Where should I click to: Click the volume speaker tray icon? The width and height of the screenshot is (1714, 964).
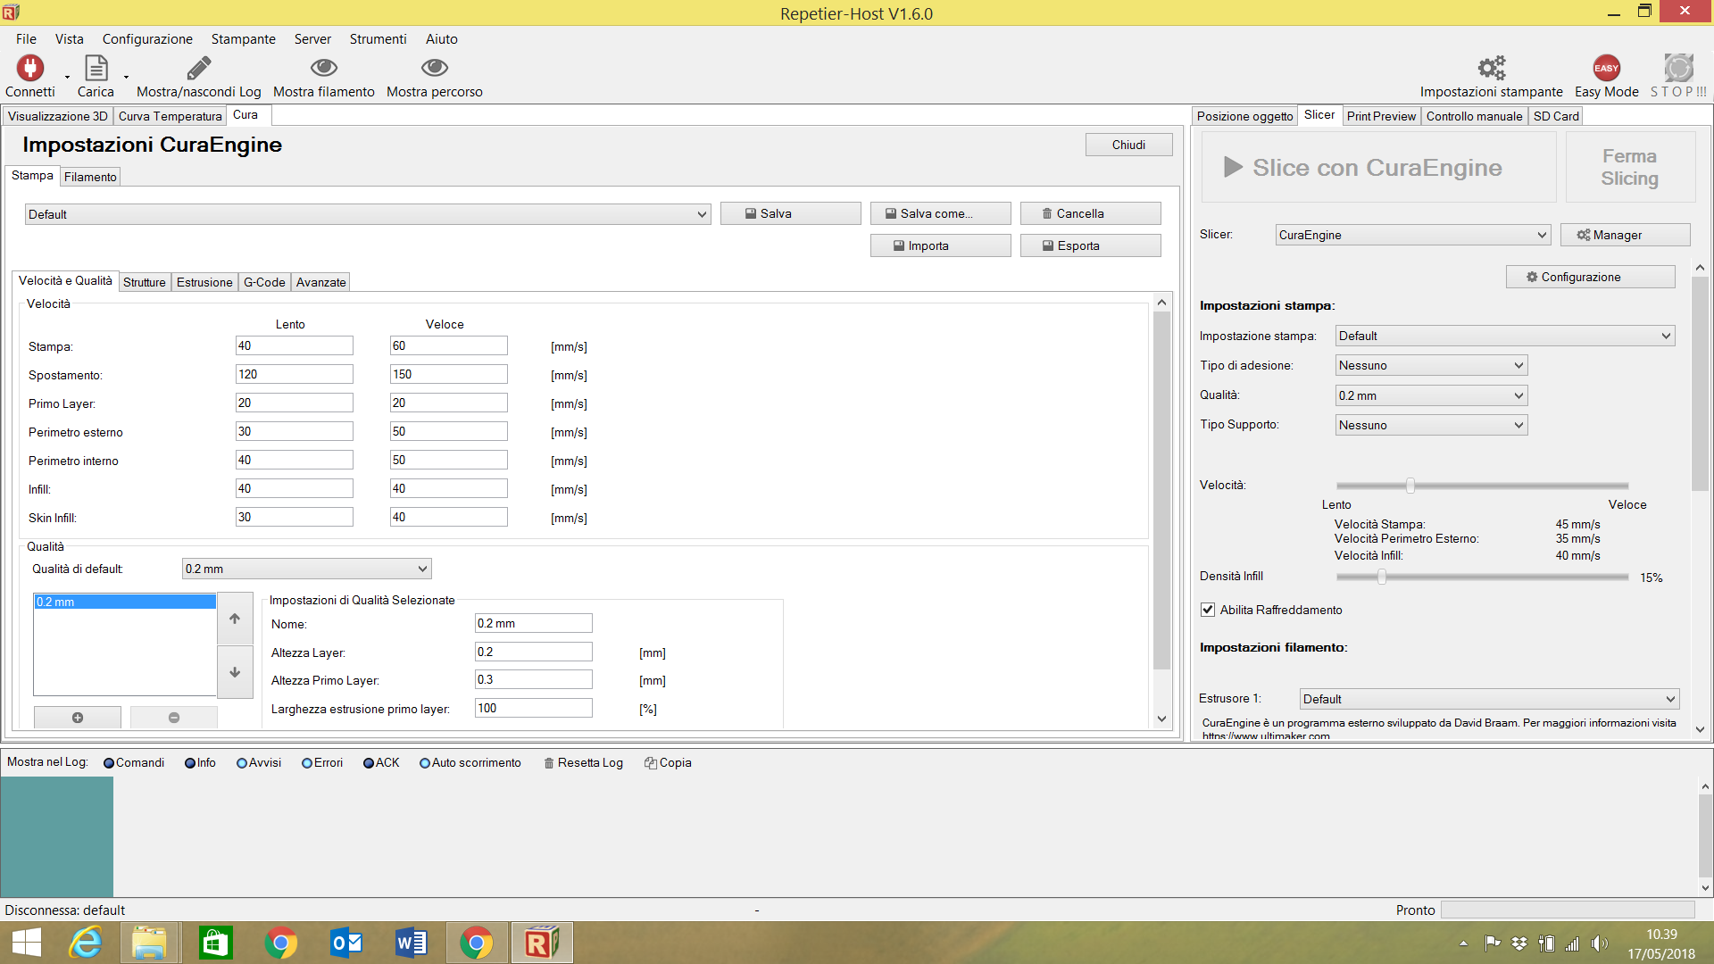[1599, 943]
